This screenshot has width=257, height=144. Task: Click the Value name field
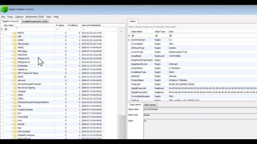tap(200, 109)
